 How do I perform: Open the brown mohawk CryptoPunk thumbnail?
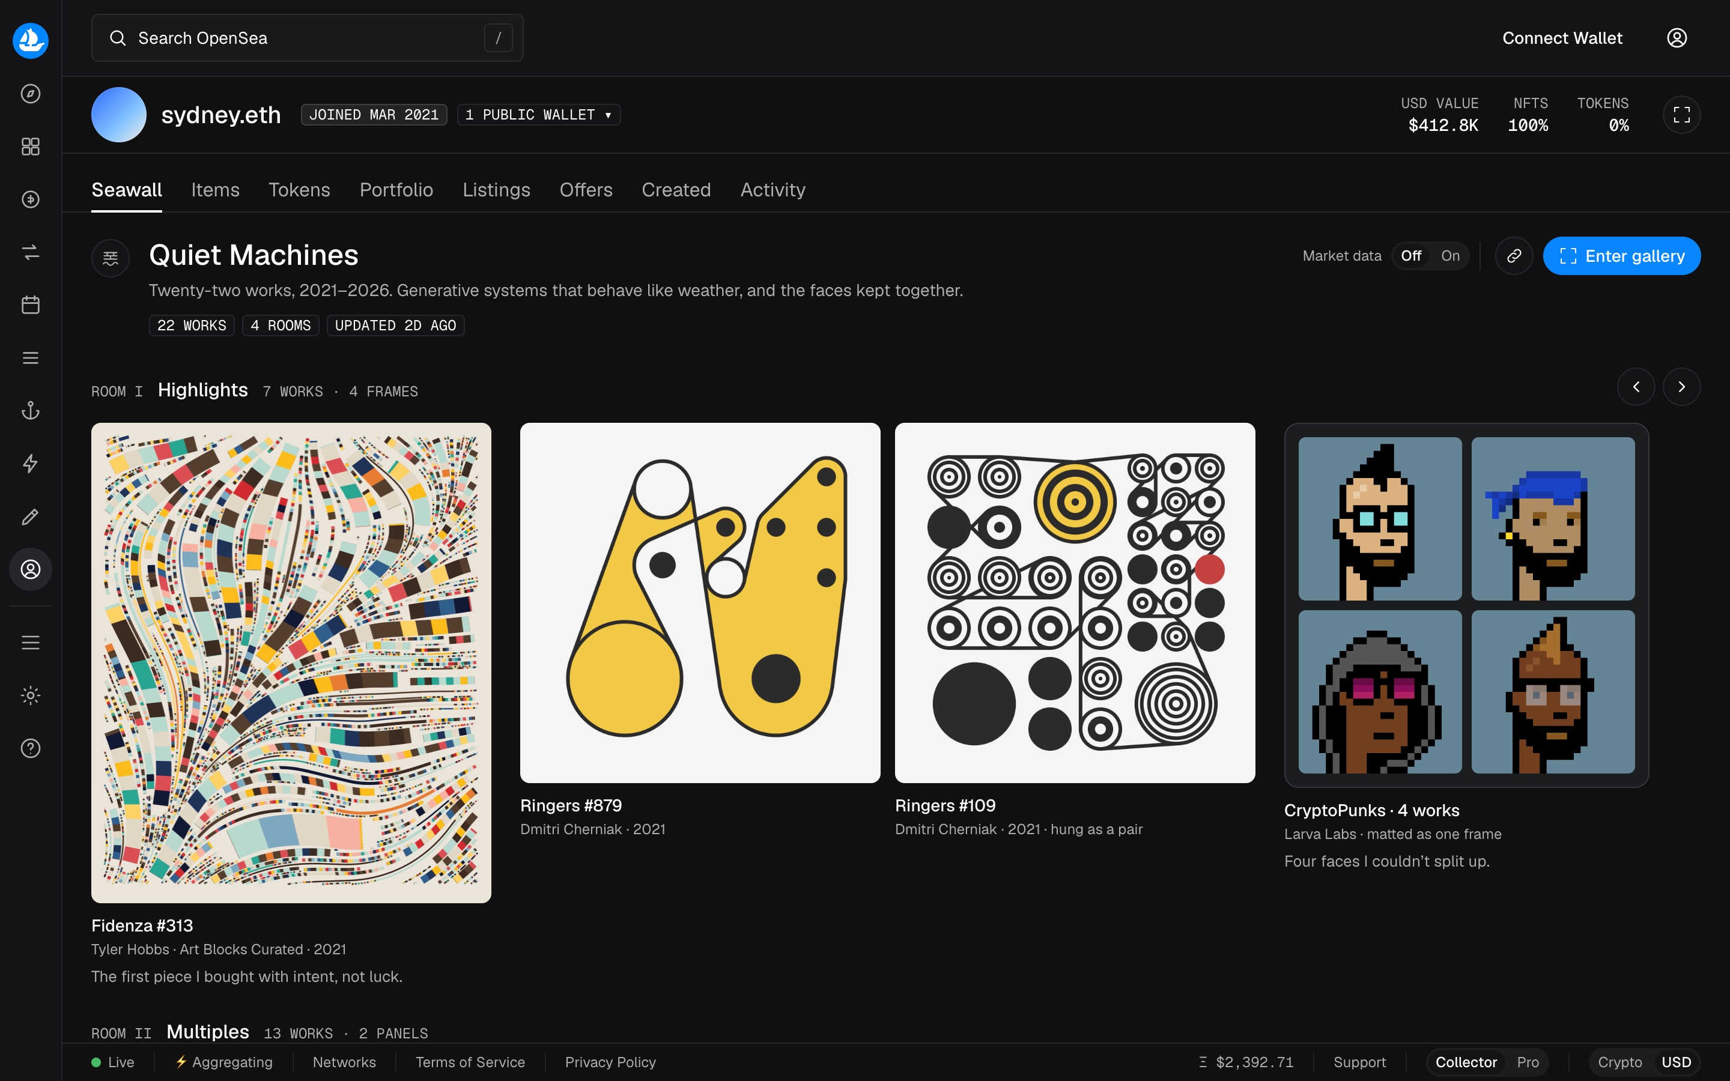1553,691
